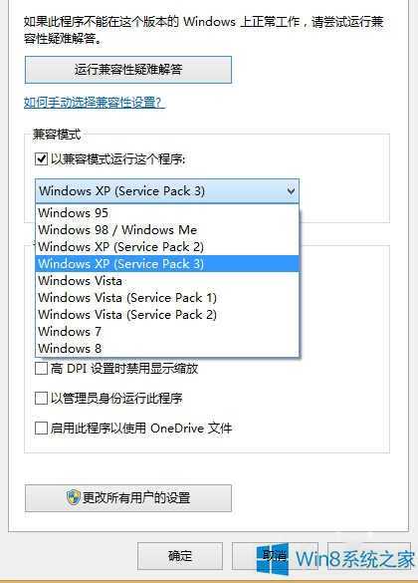Image resolution: width=418 pixels, height=583 pixels.
Task: Select plain Windows Vista option
Action: pyautogui.click(x=167, y=281)
